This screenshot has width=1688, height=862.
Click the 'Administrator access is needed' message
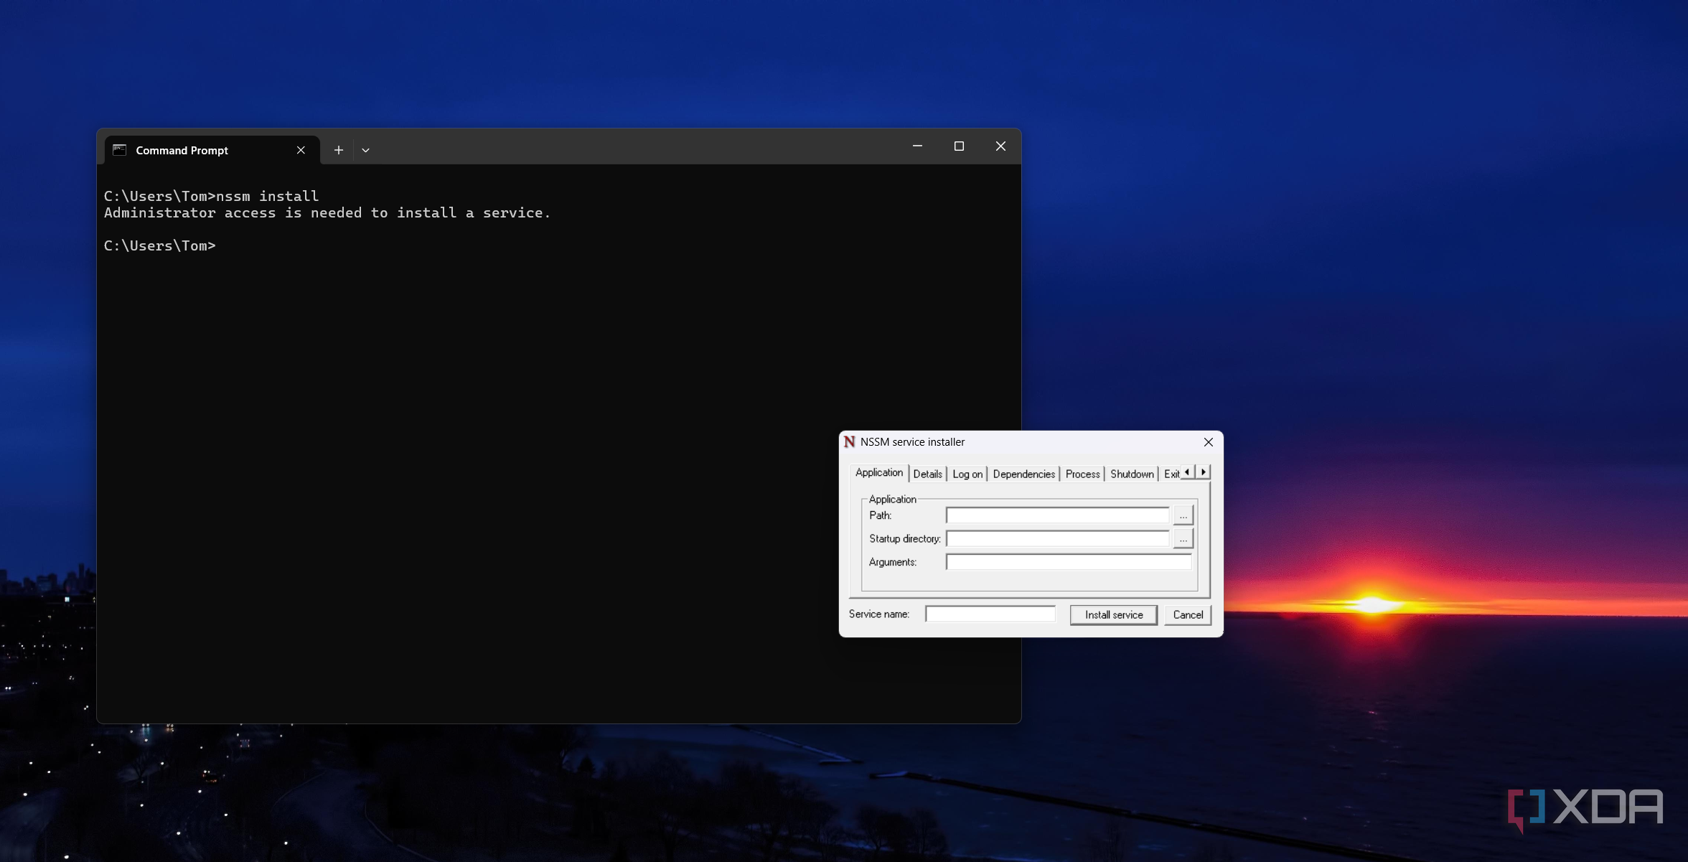tap(327, 212)
